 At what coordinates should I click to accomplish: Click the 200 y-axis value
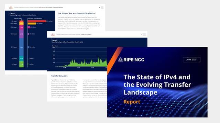(x=54, y=63)
